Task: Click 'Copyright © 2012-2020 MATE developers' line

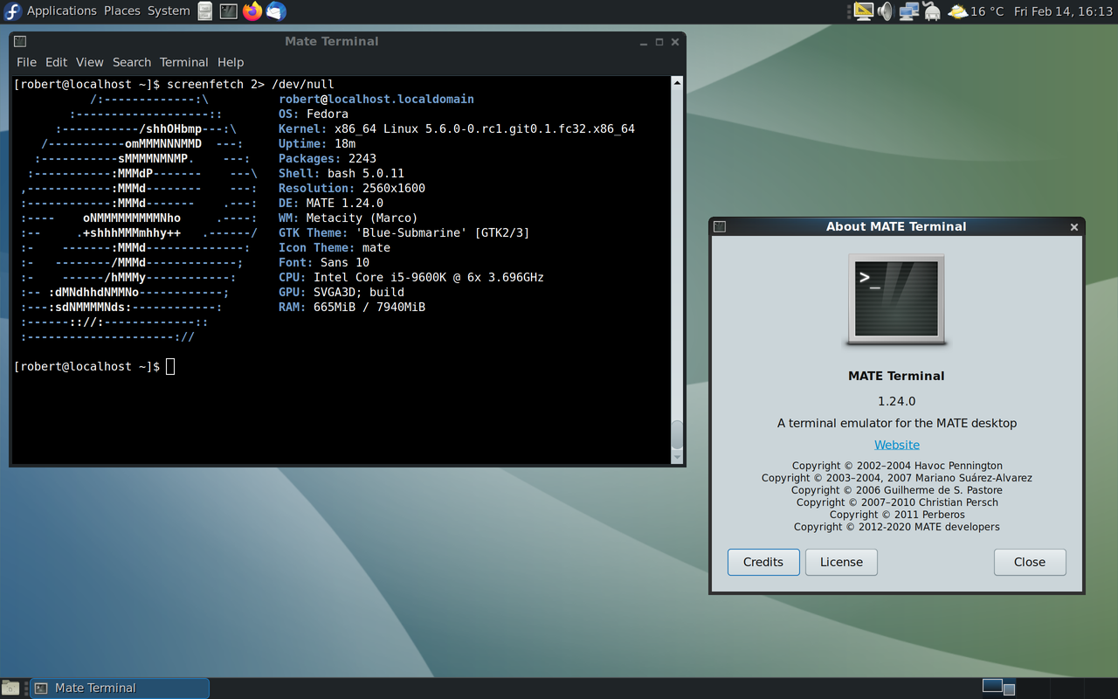Action: [897, 527]
